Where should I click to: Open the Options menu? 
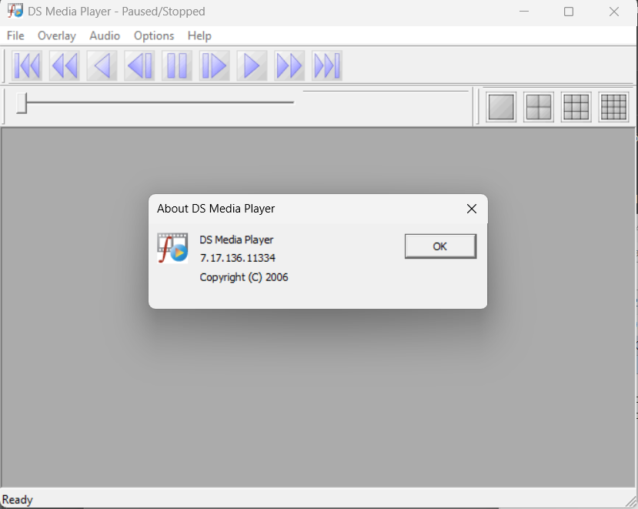click(154, 35)
